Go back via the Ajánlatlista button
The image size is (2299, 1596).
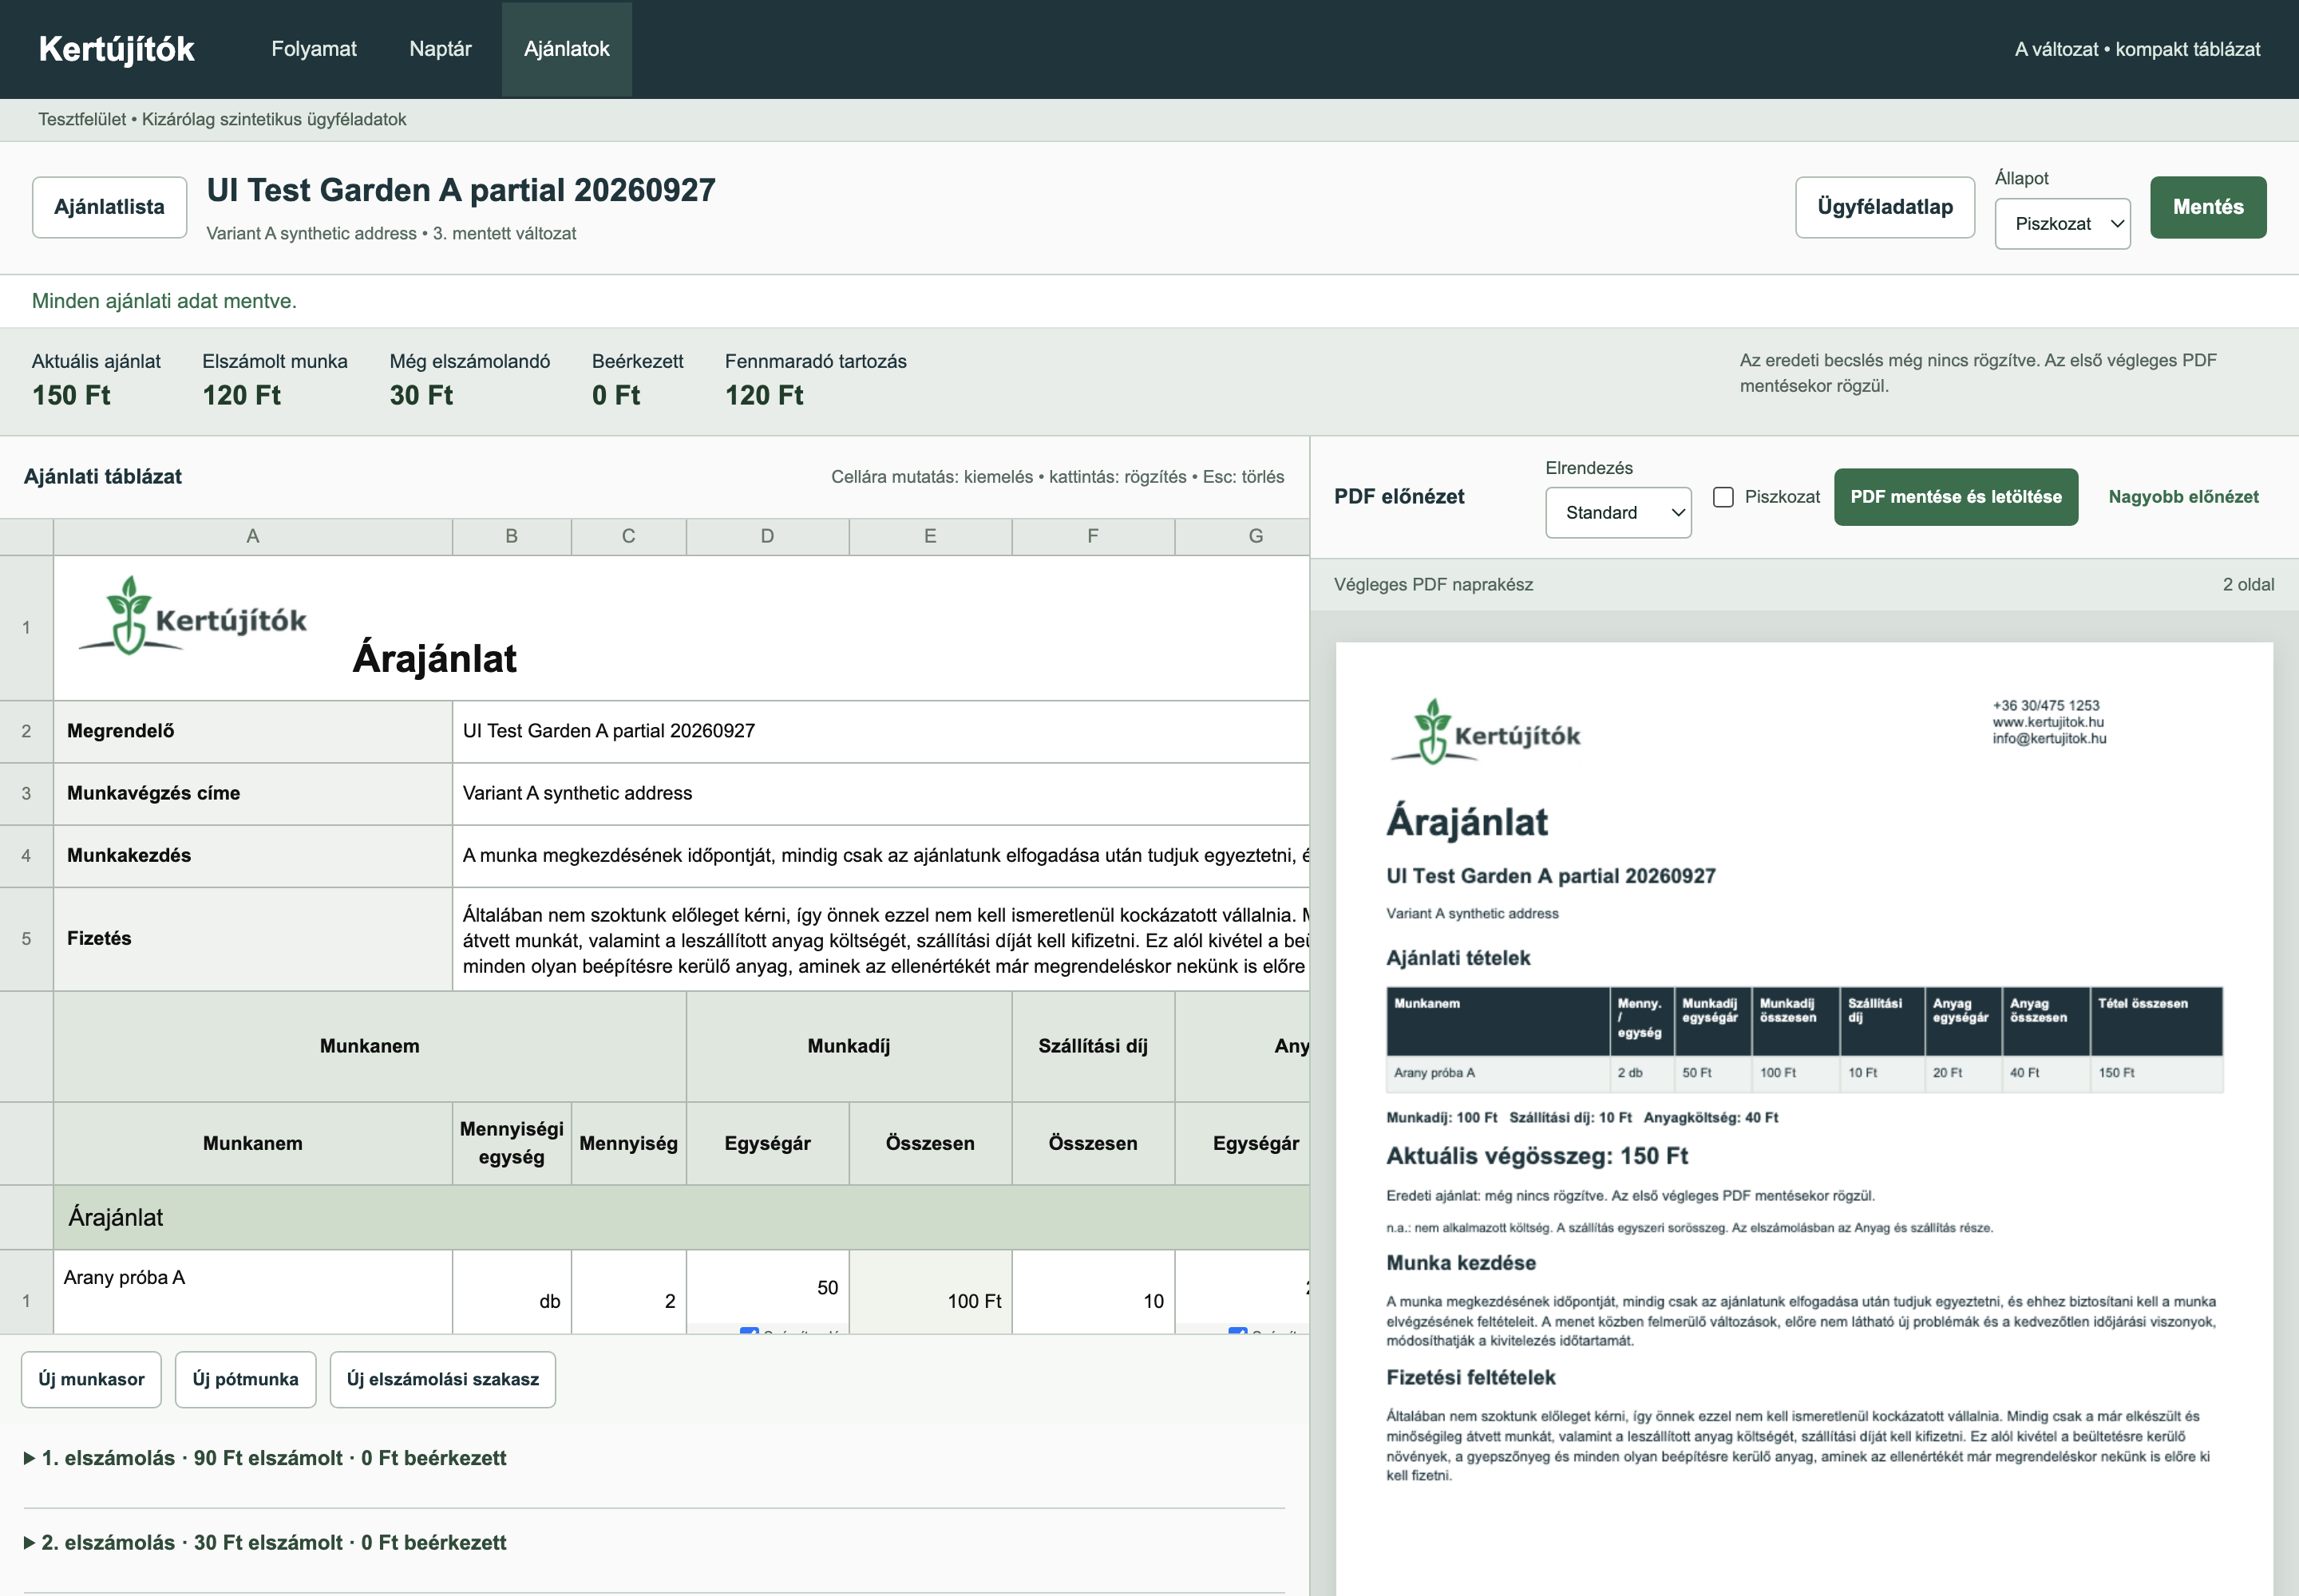(110, 207)
